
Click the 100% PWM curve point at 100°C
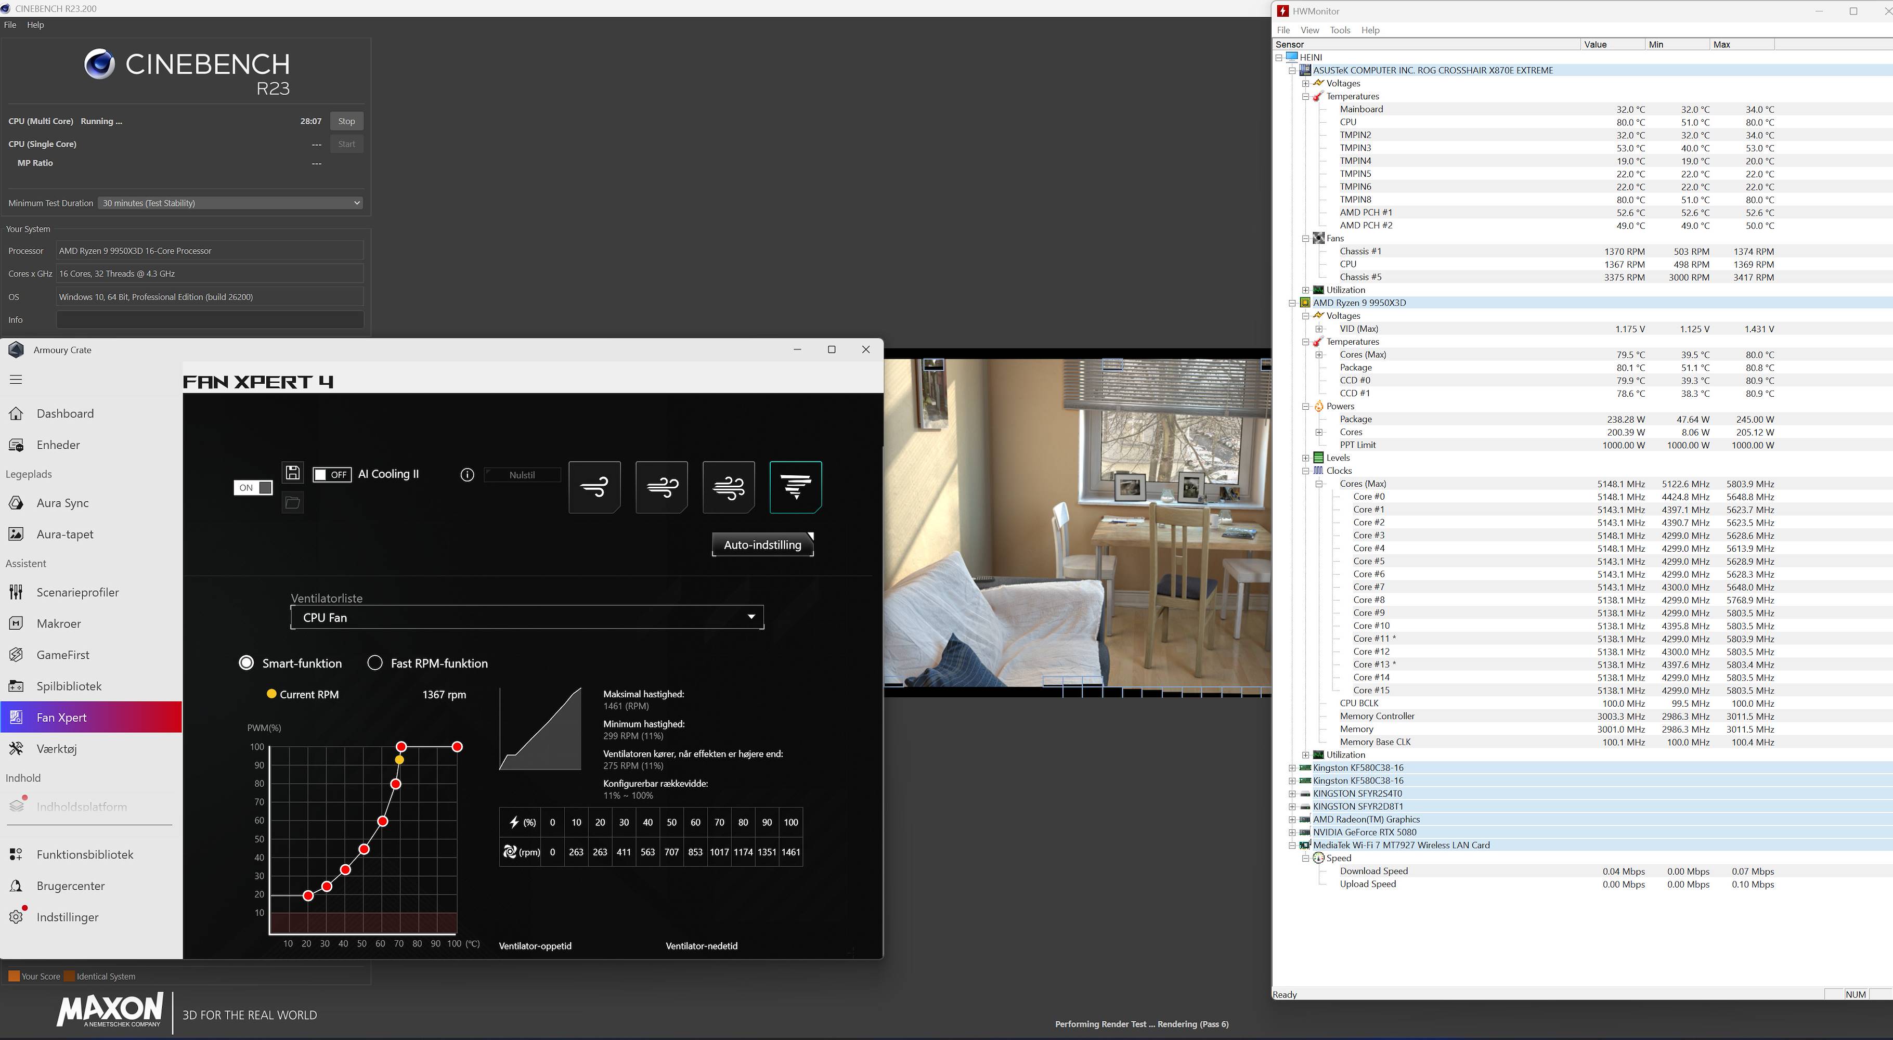pos(457,747)
